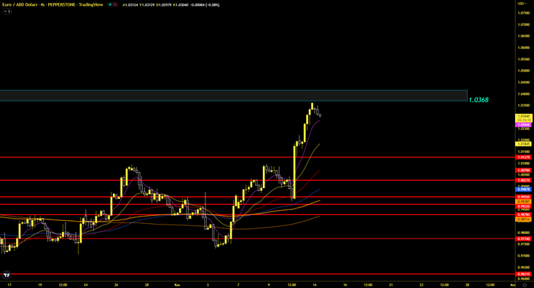Click the purple 1.02848 moving average label
Viewport: 534px width, 288px height.
524,125
